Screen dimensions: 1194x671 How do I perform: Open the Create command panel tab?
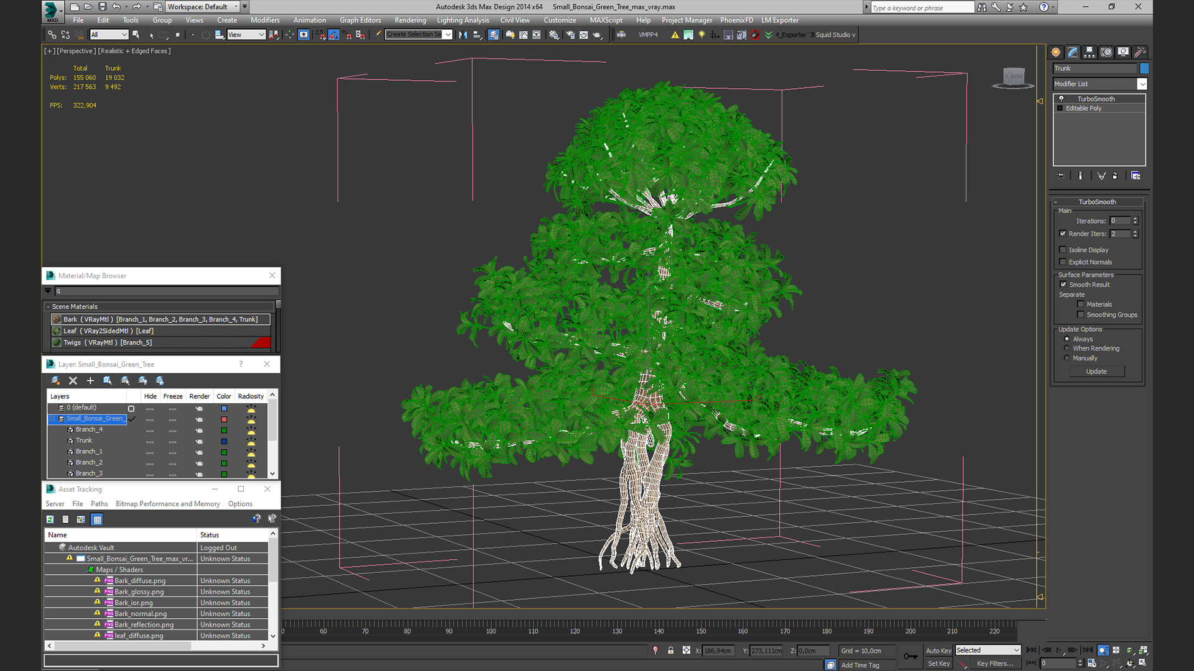point(1056,52)
